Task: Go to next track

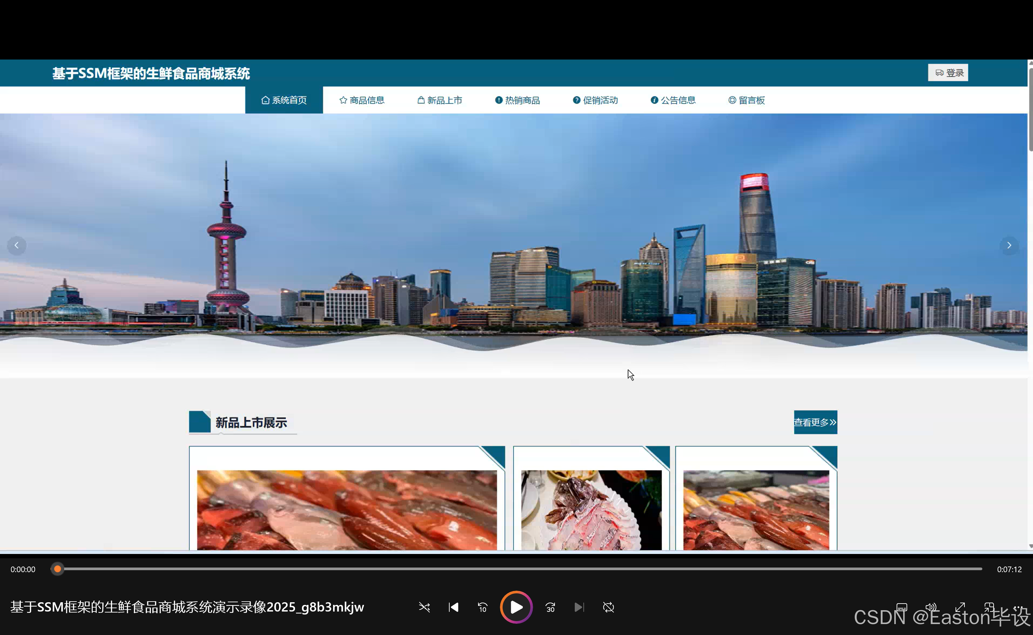Action: point(579,607)
